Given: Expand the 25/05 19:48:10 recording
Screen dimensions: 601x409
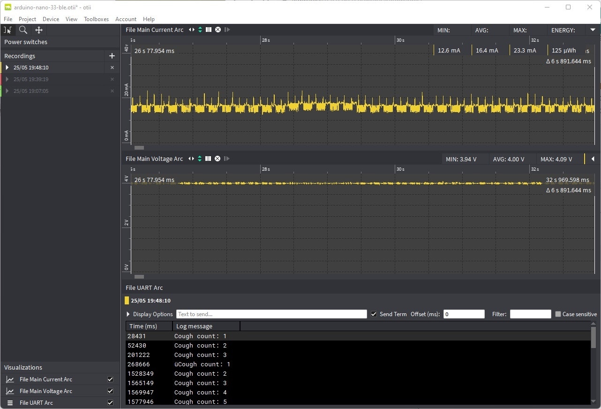Looking at the screenshot, I should pos(7,68).
